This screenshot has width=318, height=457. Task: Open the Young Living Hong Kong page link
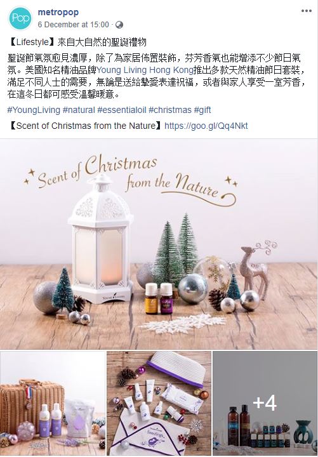click(145, 70)
